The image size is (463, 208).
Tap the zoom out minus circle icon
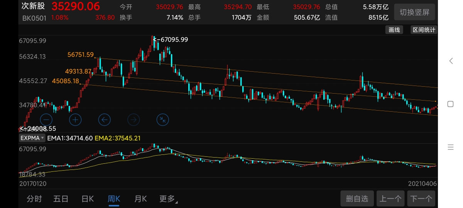[x=46, y=120]
